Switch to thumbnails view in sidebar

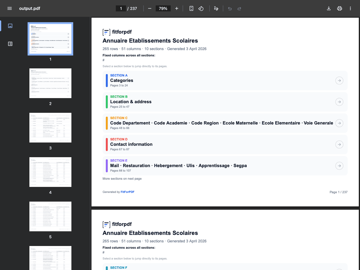10,26
